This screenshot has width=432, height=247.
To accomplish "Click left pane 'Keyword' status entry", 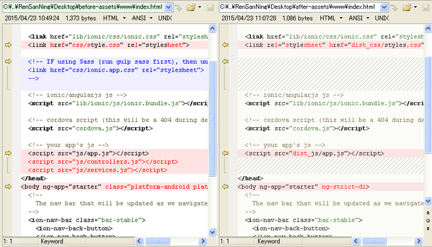I will (52, 241).
